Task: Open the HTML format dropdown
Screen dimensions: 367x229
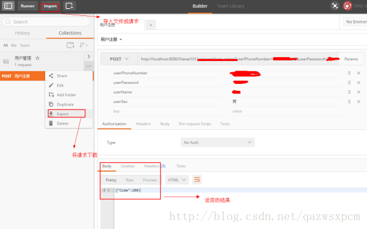Action: (x=177, y=180)
